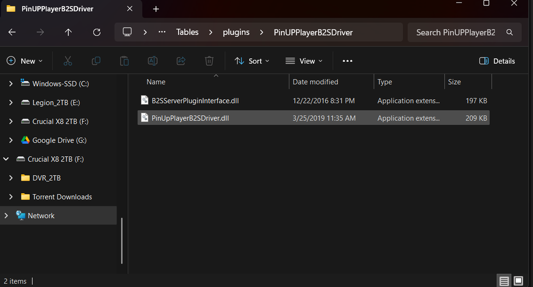This screenshot has height=287, width=533.
Task: Share the selected file
Action: pos(181,61)
